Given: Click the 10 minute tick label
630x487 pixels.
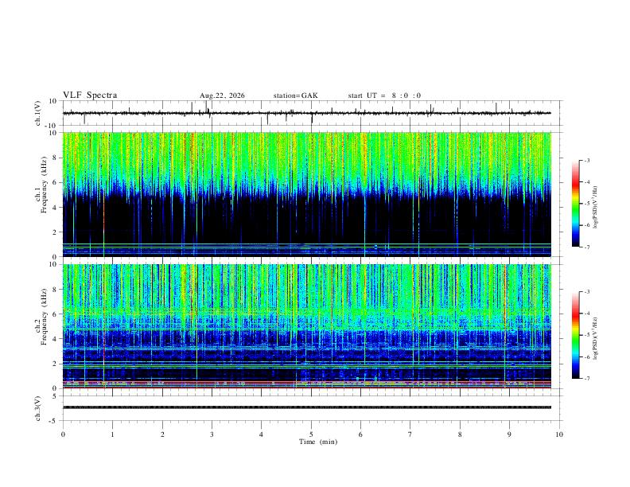Looking at the screenshot, I should click(x=559, y=434).
